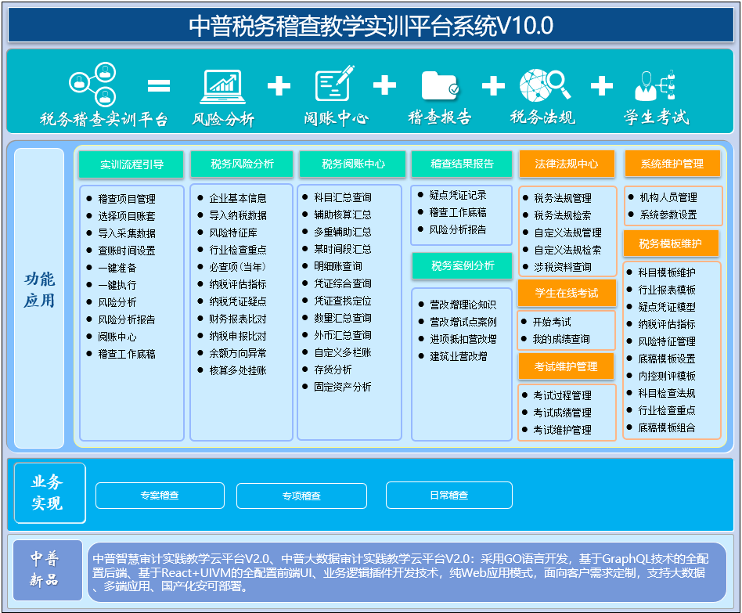742x613 pixels.
Task: Select 进项抵扣营改增 item
Action: (463, 340)
